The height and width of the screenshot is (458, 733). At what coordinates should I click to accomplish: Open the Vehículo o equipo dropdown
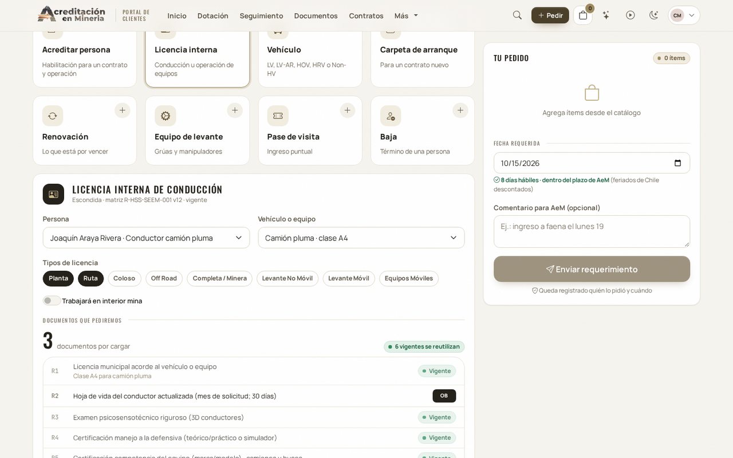click(x=361, y=238)
